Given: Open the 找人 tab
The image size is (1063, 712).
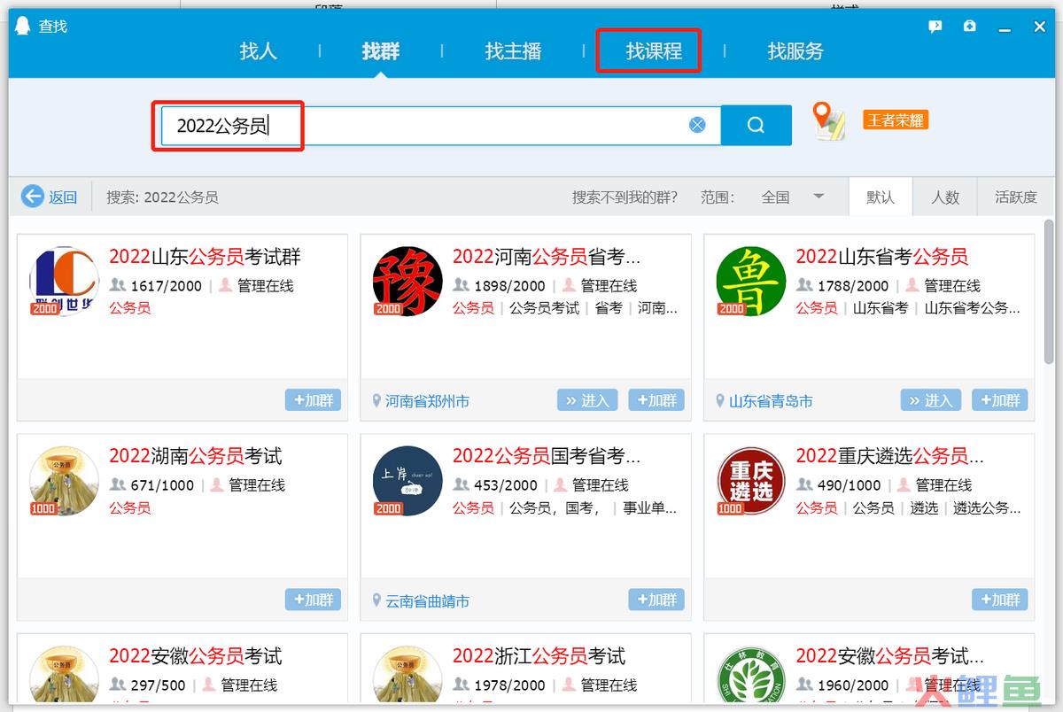Looking at the screenshot, I should click(x=258, y=51).
